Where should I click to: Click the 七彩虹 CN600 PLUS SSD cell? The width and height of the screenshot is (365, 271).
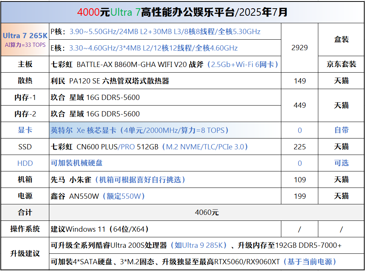coord(165,147)
